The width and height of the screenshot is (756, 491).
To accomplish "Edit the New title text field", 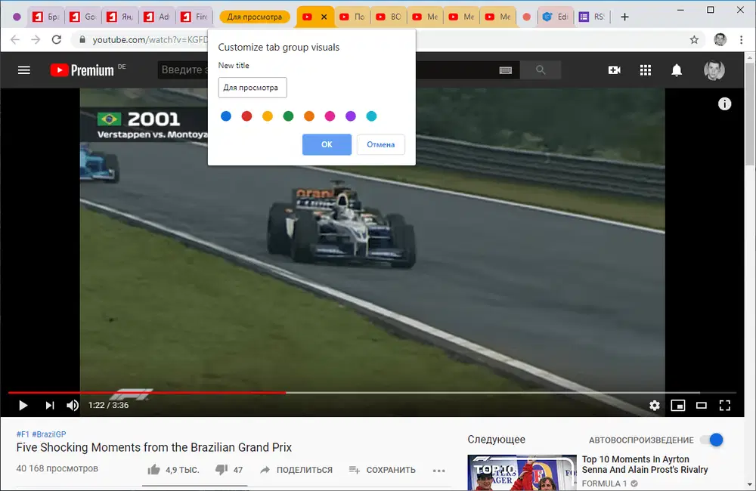I will [x=253, y=88].
